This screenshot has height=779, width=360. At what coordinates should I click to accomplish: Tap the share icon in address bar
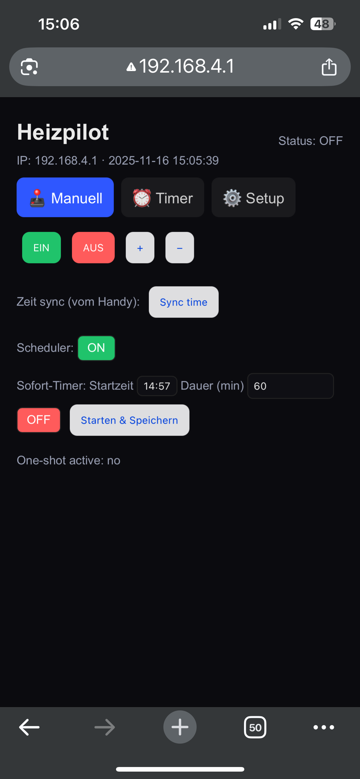329,67
